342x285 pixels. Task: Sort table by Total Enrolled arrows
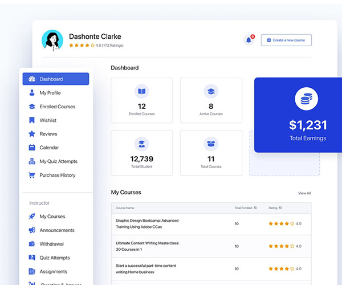255,207
